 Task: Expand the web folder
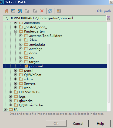(x=15, y=88)
